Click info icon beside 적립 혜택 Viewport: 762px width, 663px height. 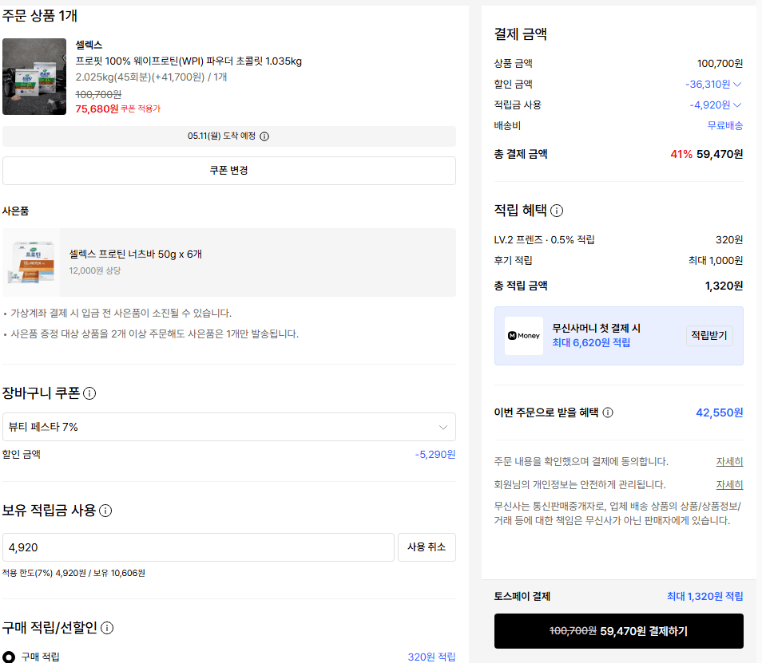tap(557, 211)
